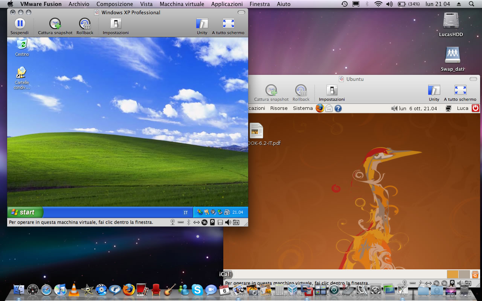The height and width of the screenshot is (301, 482).
Task: Open Impostazioni in the Ubuntu window
Action: click(332, 93)
